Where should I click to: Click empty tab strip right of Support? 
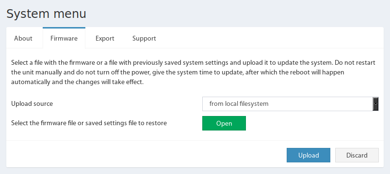[x=273, y=38]
